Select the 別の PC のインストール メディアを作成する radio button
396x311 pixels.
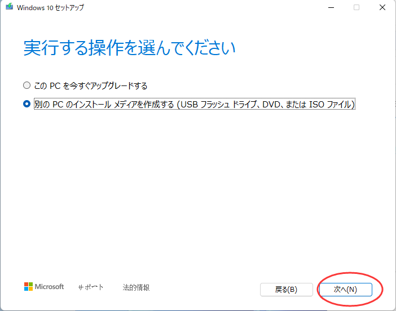click(x=27, y=104)
